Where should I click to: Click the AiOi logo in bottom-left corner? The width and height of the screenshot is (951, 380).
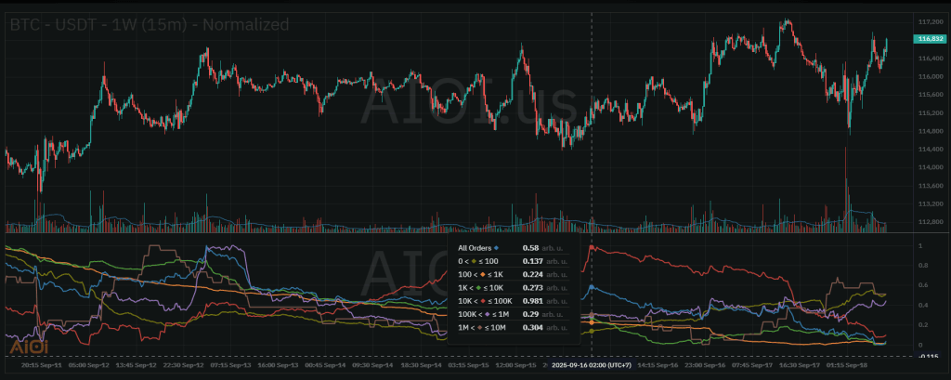click(23, 347)
